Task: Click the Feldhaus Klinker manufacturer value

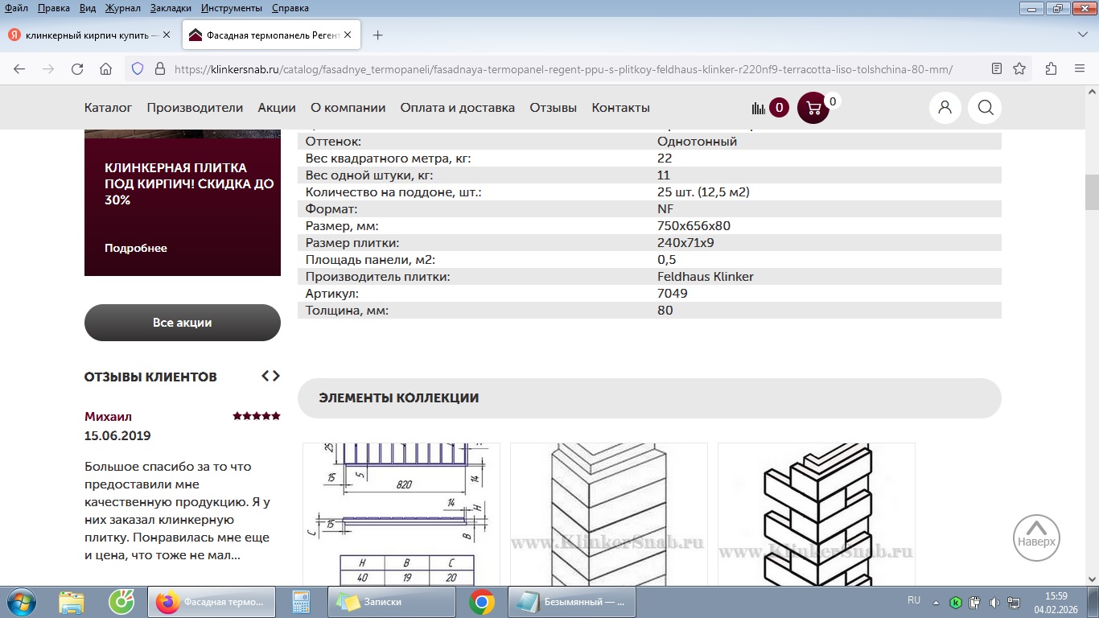Action: 706,277
